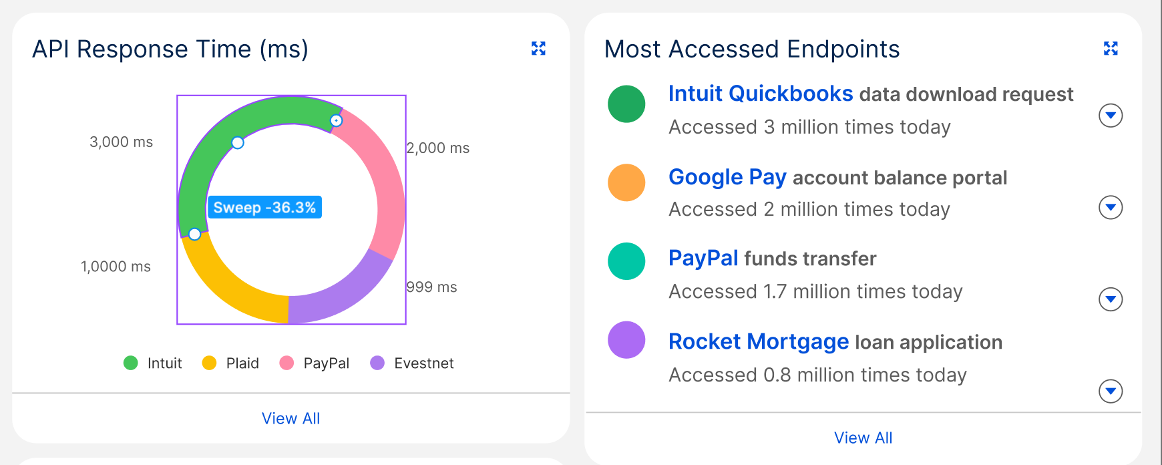Click the Sweep -36.3% label
The height and width of the screenshot is (465, 1162).
(x=264, y=207)
